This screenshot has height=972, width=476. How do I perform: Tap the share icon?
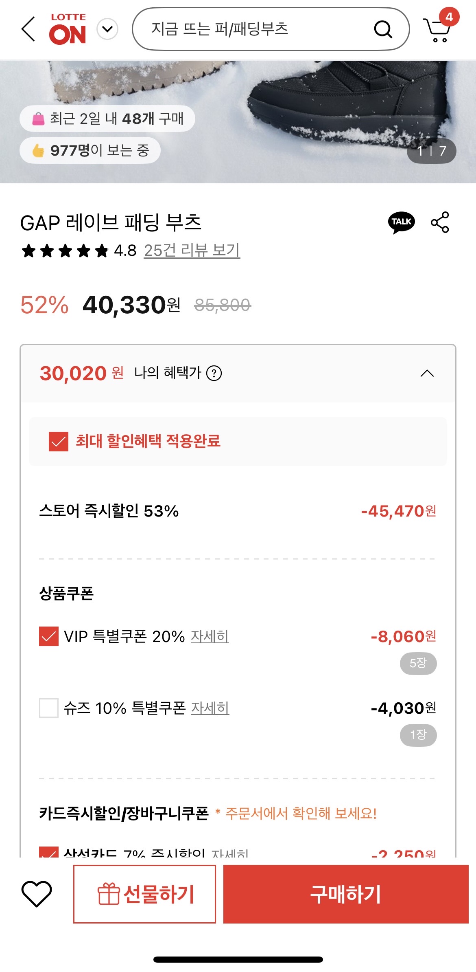[440, 222]
